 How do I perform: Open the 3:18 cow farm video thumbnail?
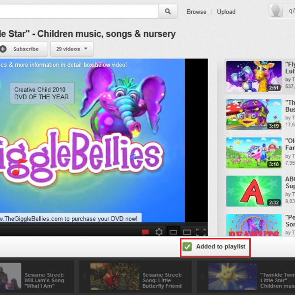tap(254, 153)
